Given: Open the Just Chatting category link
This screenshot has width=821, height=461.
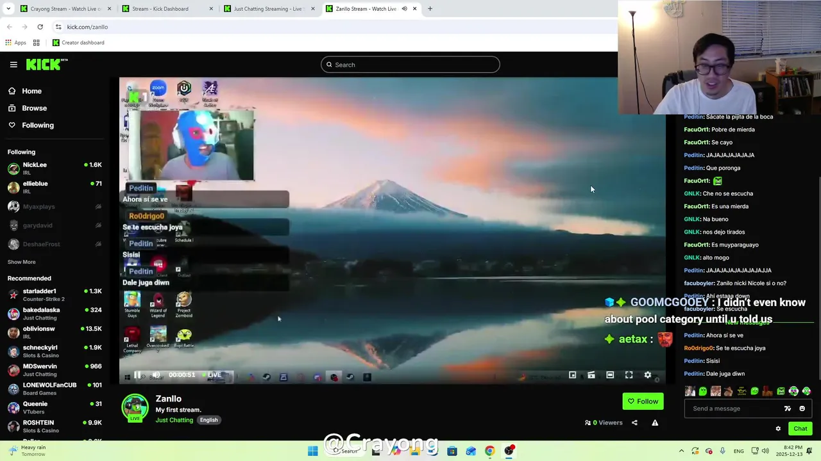Looking at the screenshot, I should [174, 420].
